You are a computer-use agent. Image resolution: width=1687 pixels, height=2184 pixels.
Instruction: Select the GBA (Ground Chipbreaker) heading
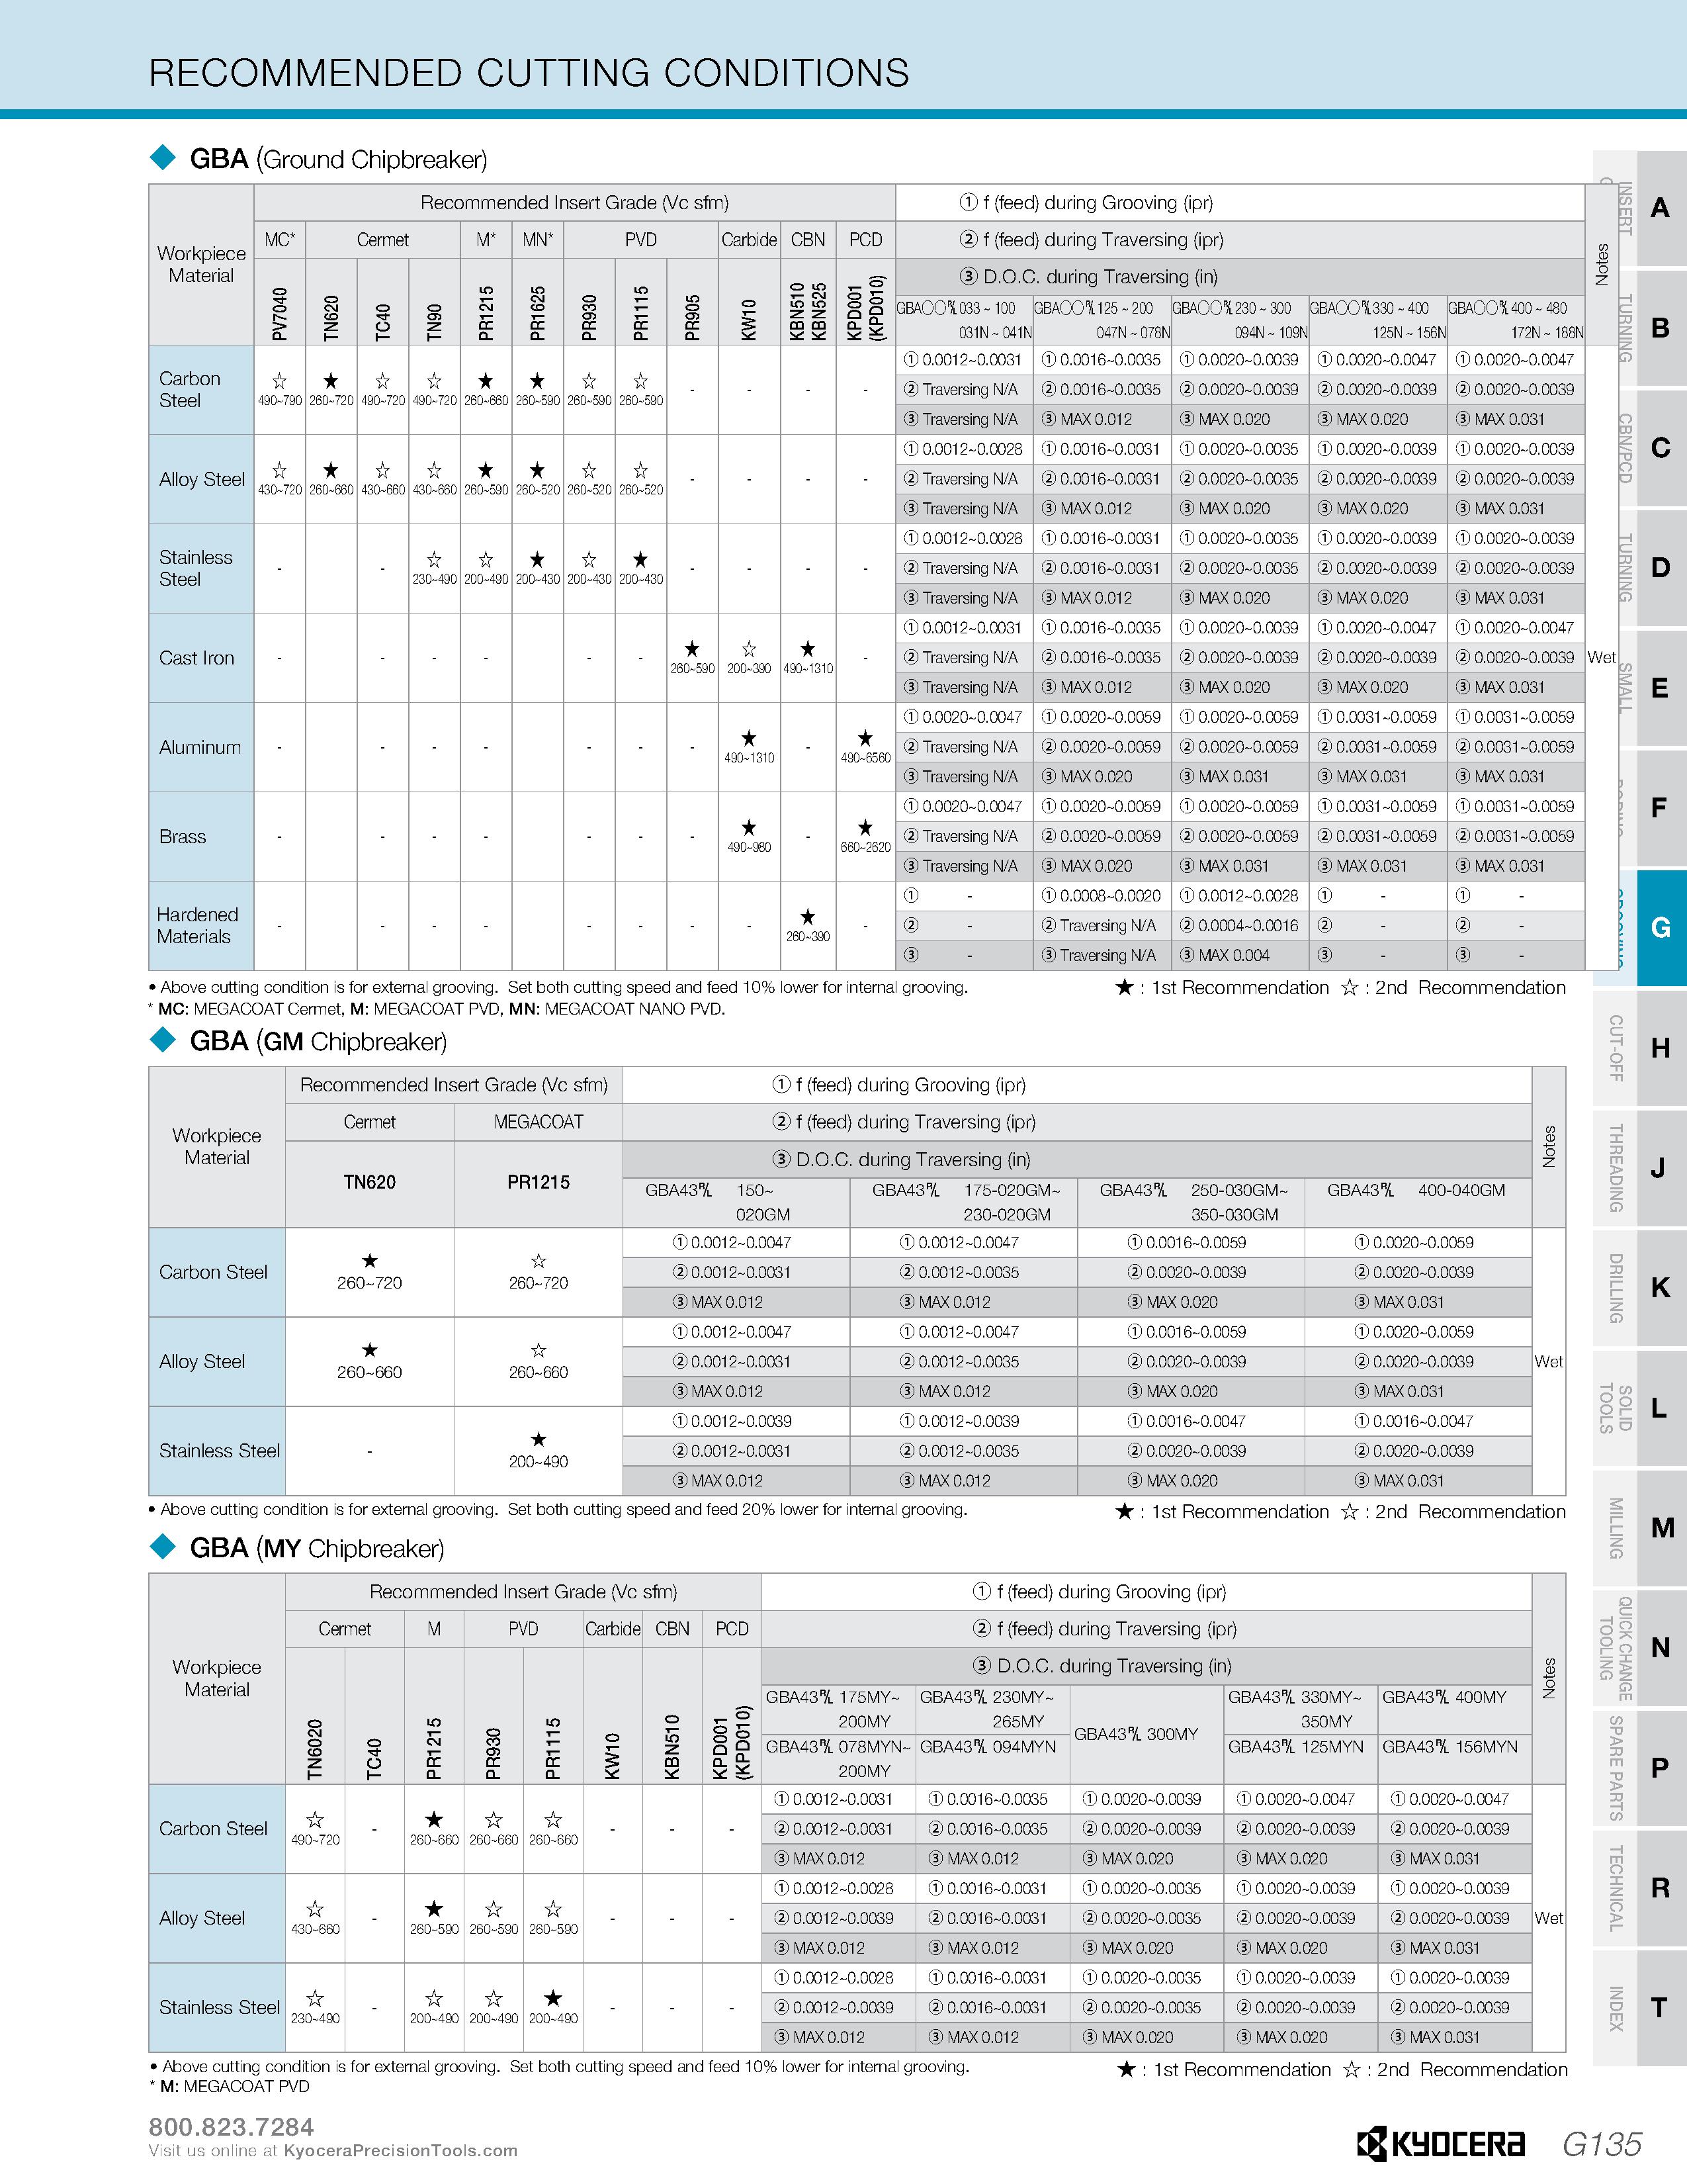pos(338,159)
